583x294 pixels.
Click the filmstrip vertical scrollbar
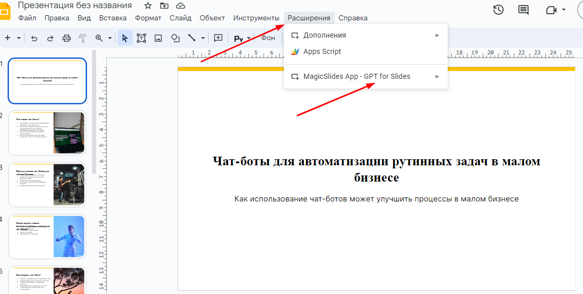tap(94, 111)
